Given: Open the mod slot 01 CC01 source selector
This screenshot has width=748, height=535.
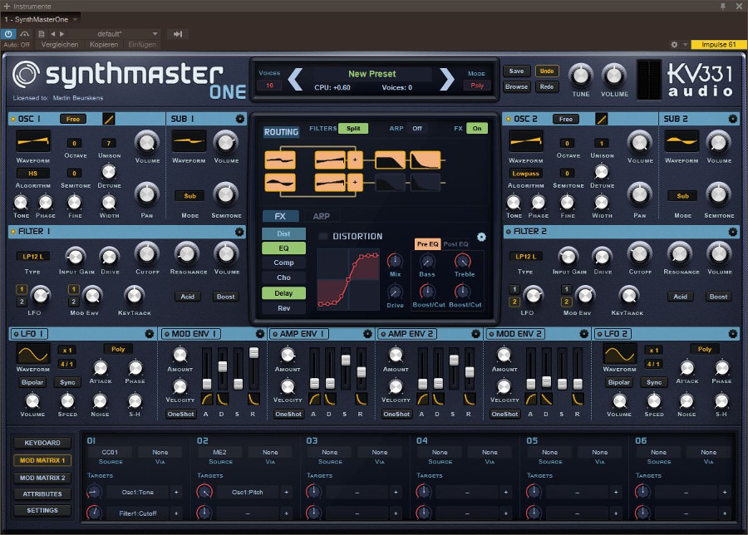Looking at the screenshot, I should coord(110,452).
